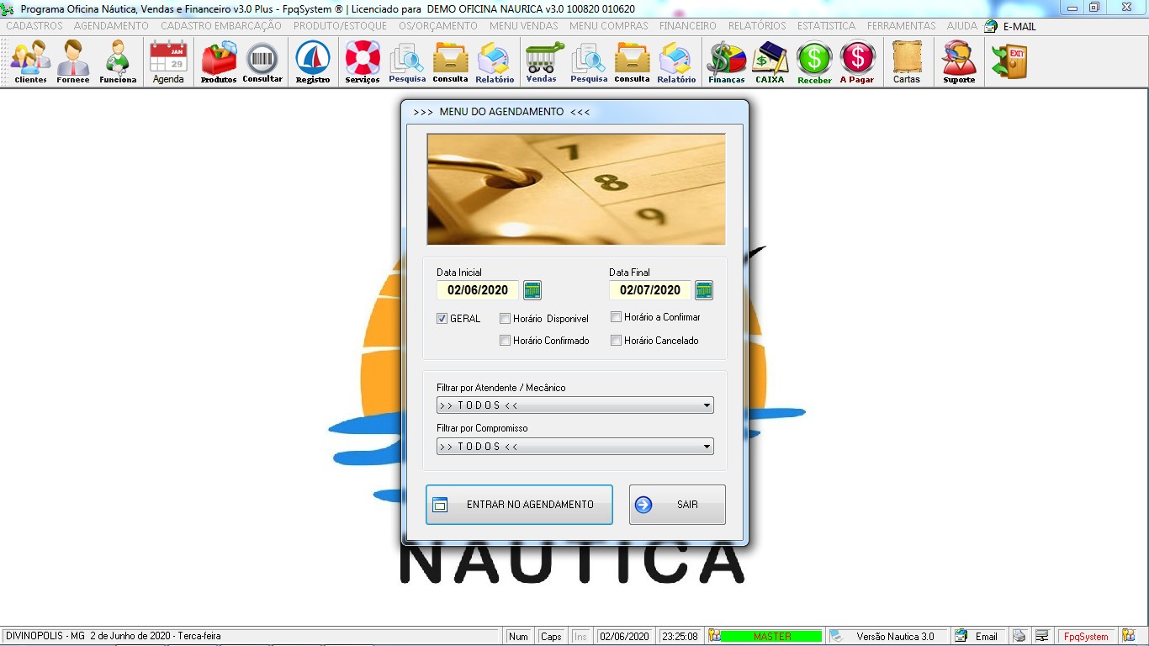This screenshot has width=1149, height=646.
Task: Click the Caps indicator in the status bar
Action: click(551, 636)
